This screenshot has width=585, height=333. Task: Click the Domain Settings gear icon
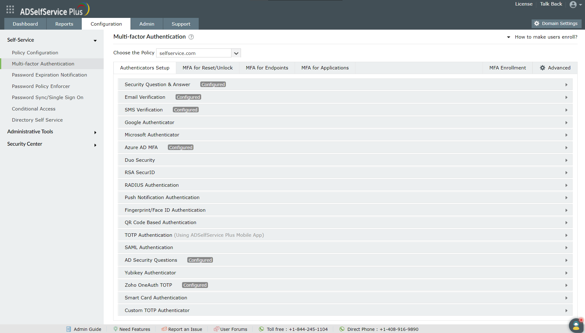tap(537, 23)
